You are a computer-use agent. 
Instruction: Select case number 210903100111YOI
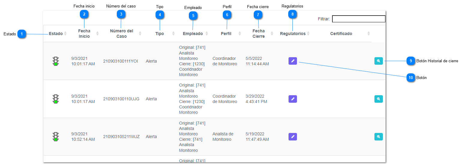[x=120, y=61]
